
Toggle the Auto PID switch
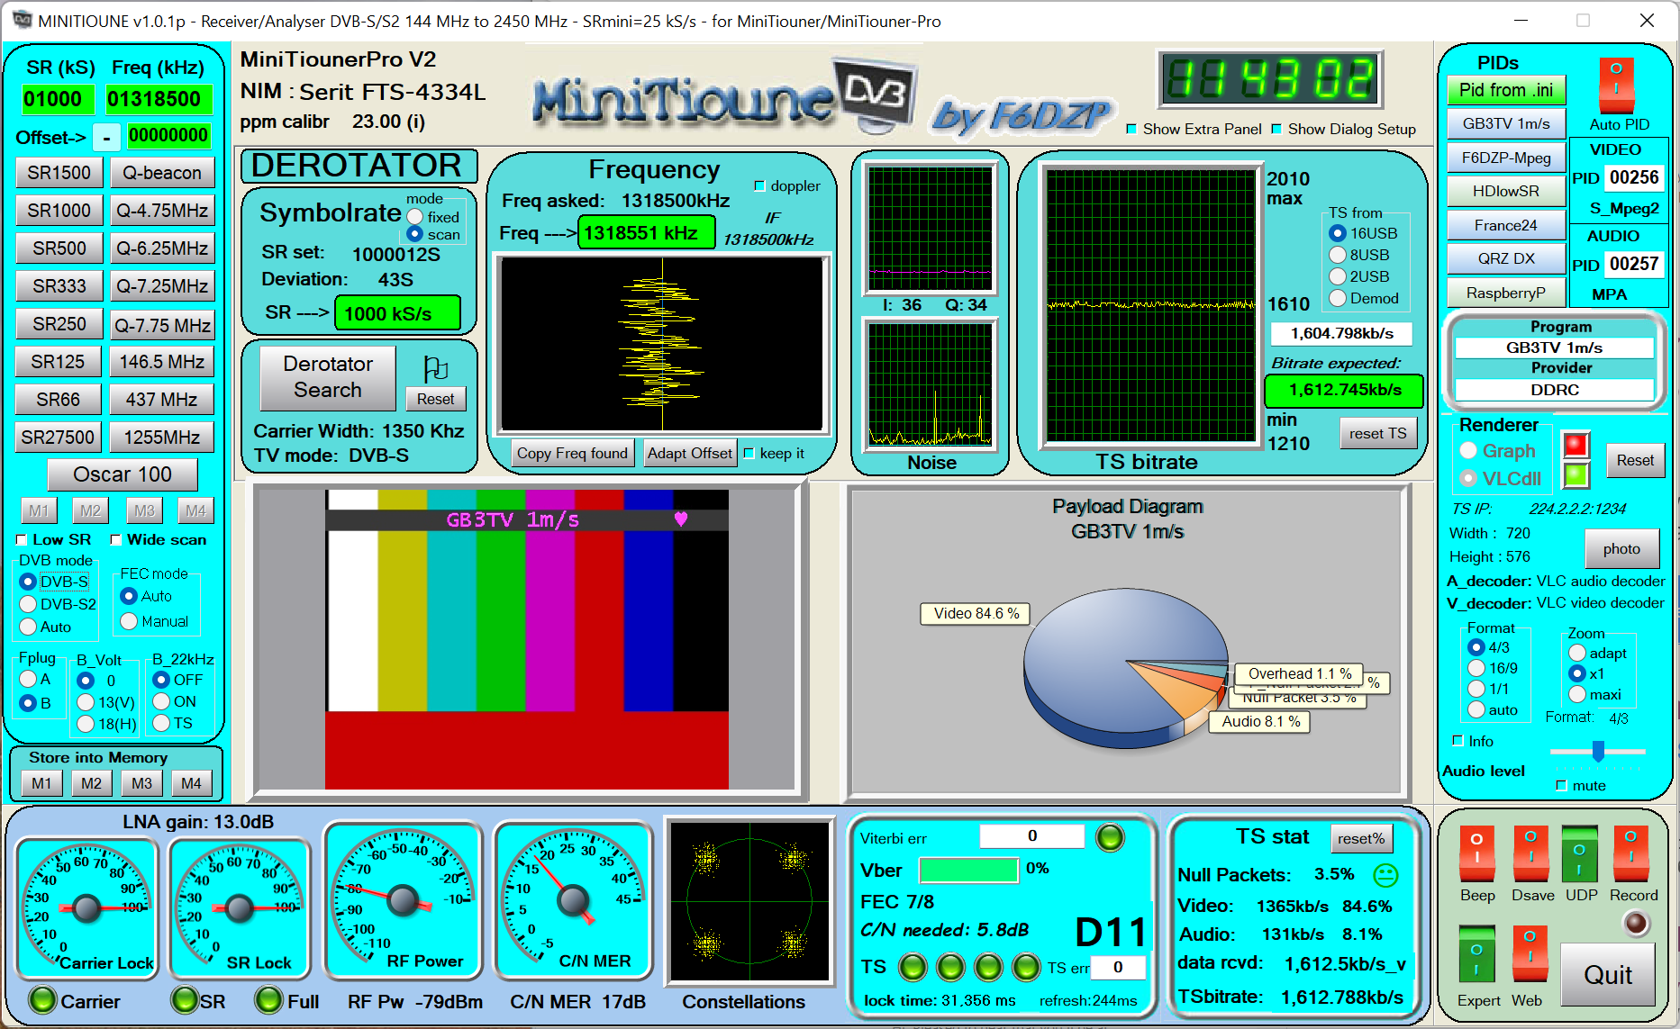[1616, 84]
